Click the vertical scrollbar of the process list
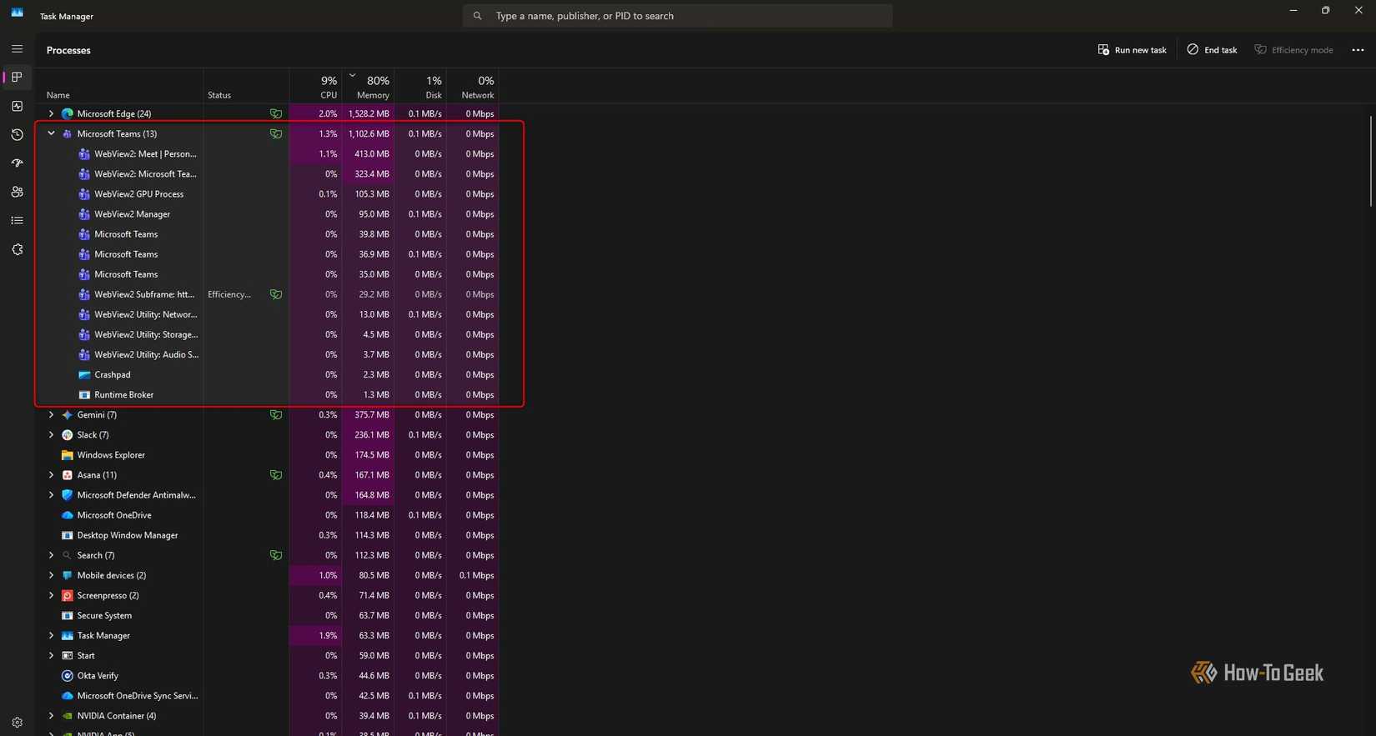 [x=1371, y=162]
